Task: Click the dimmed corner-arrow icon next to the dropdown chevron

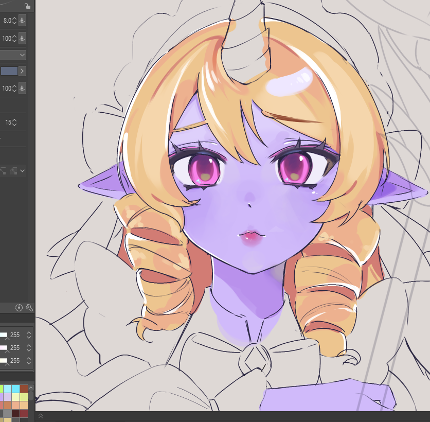Action: pyautogui.click(x=13, y=171)
